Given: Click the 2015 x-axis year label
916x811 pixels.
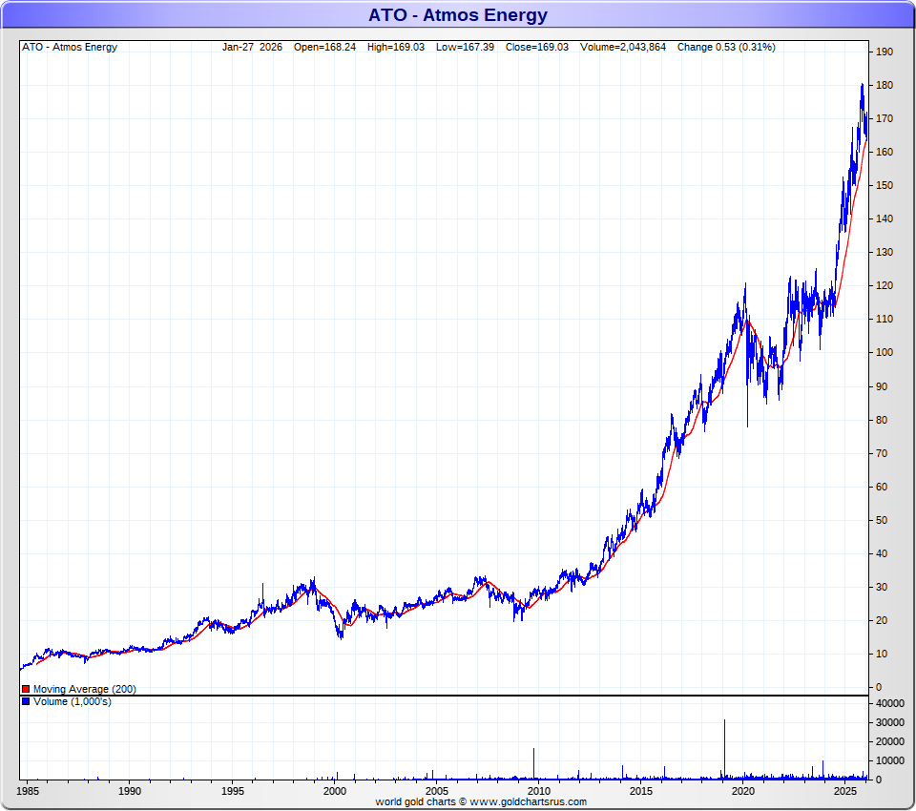Looking at the screenshot, I should [x=641, y=791].
